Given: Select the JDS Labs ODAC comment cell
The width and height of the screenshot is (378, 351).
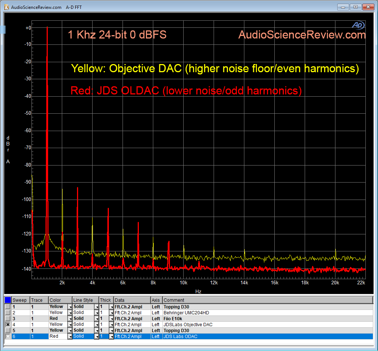Looking at the screenshot, I should pyautogui.click(x=268, y=336).
